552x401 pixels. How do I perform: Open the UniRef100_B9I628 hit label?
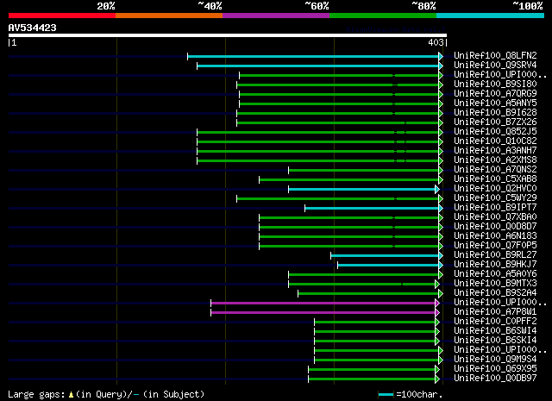pos(495,113)
